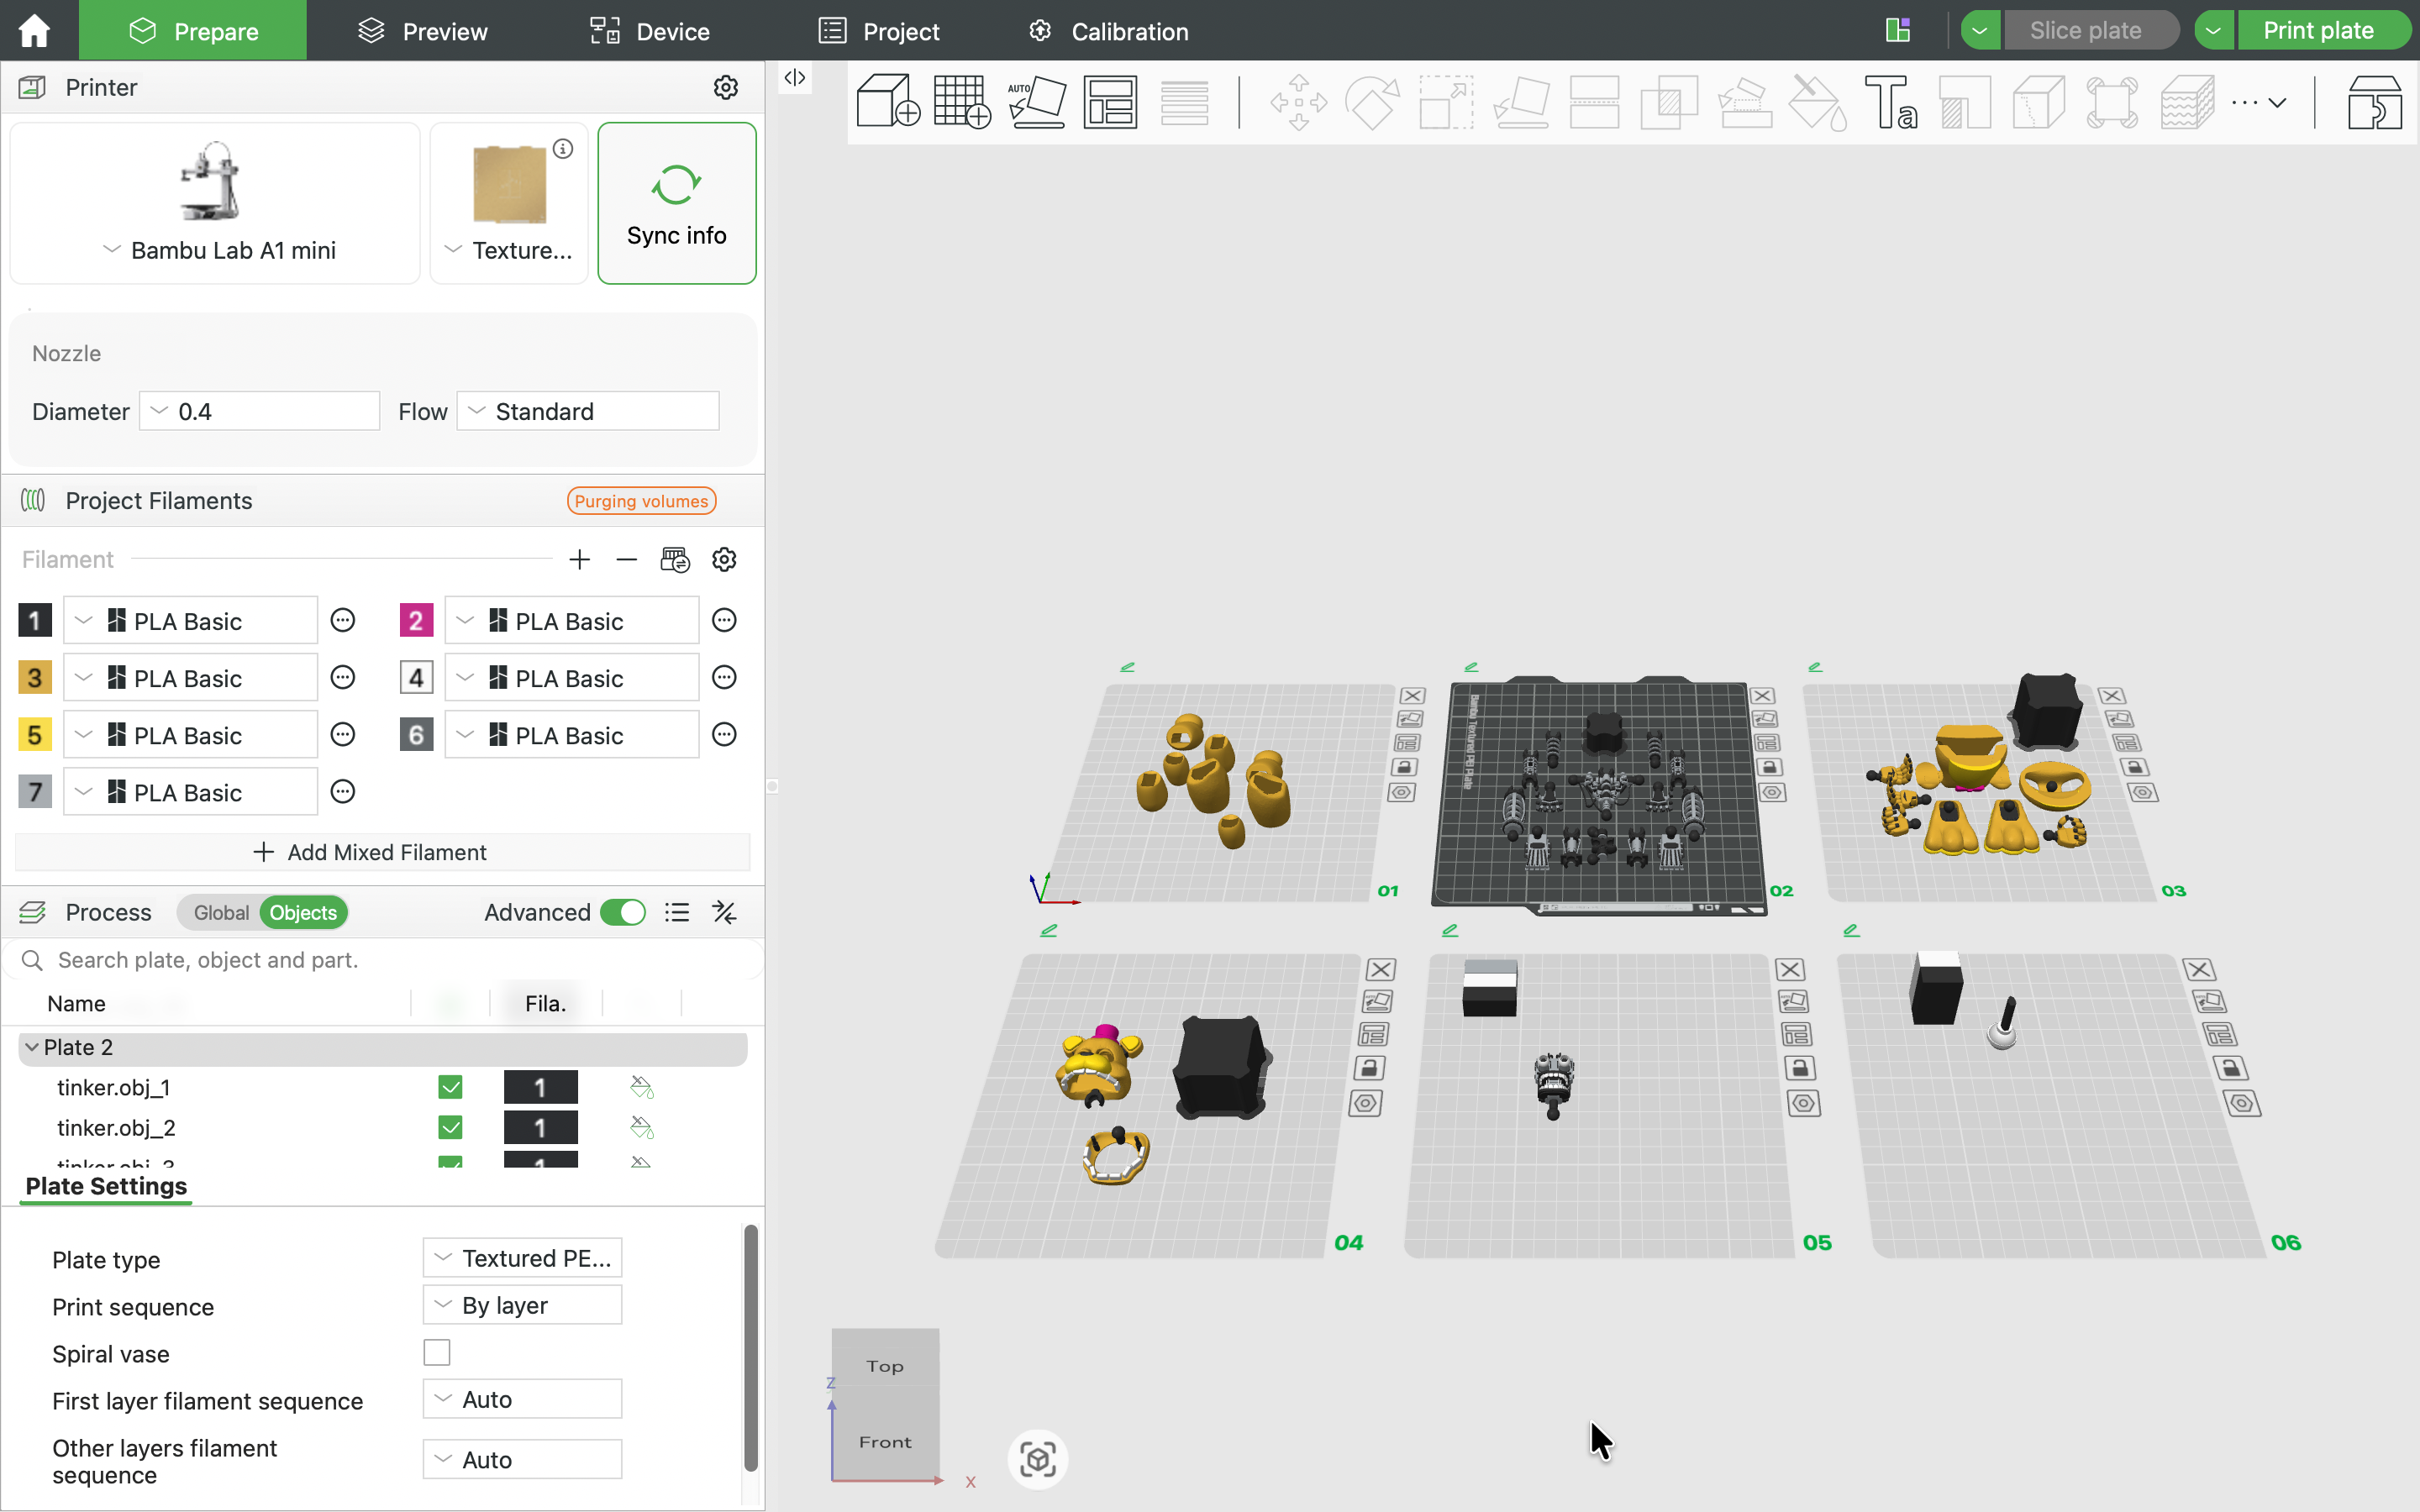
Task: Tick the Spiral vase checkbox
Action: [437, 1352]
